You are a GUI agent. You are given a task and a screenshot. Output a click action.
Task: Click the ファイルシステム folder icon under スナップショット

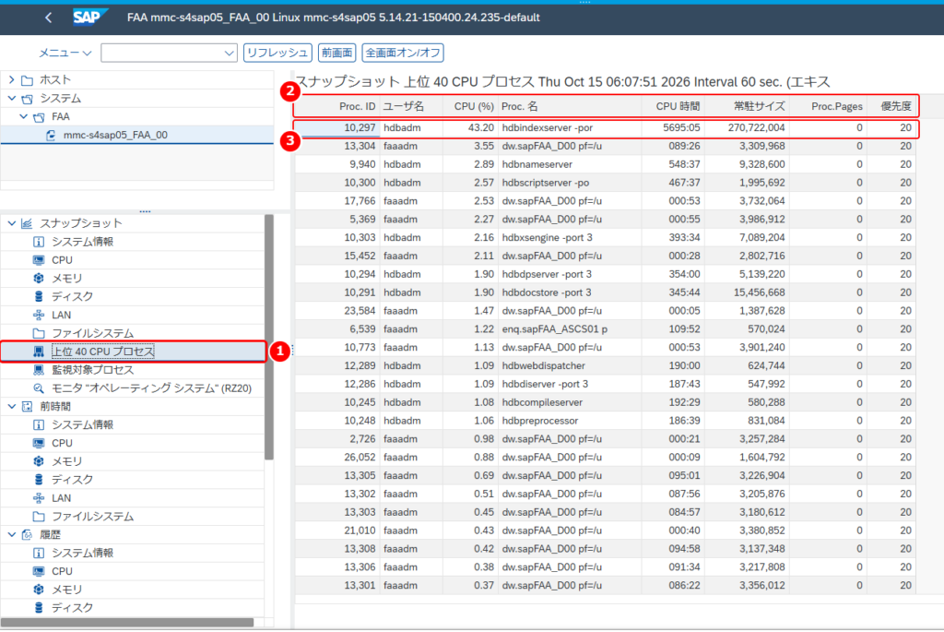pyautogui.click(x=39, y=333)
